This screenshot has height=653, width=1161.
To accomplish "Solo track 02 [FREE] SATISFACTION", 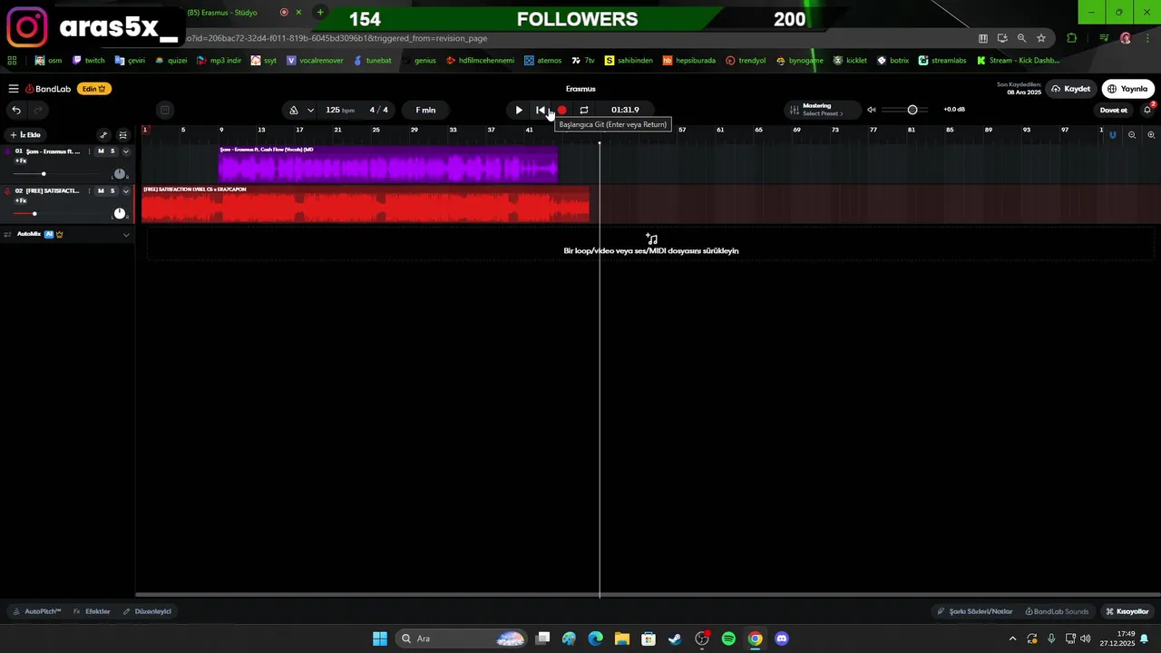I will tap(112, 191).
